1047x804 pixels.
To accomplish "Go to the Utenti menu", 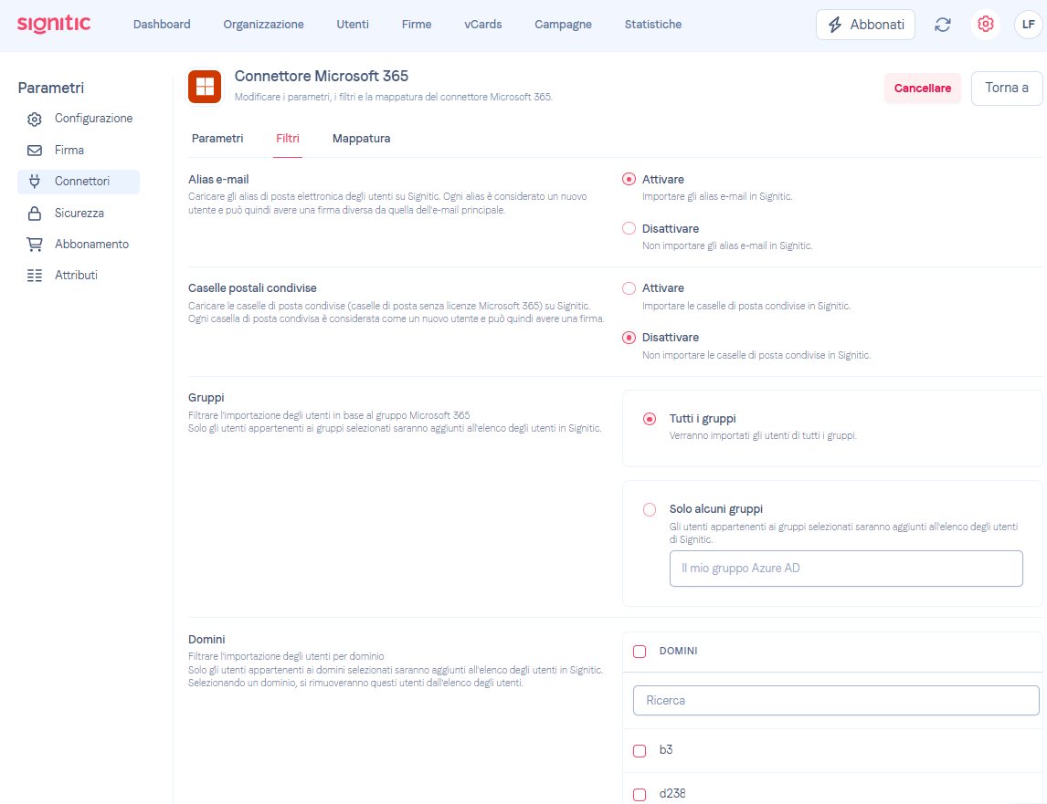I will [x=353, y=25].
